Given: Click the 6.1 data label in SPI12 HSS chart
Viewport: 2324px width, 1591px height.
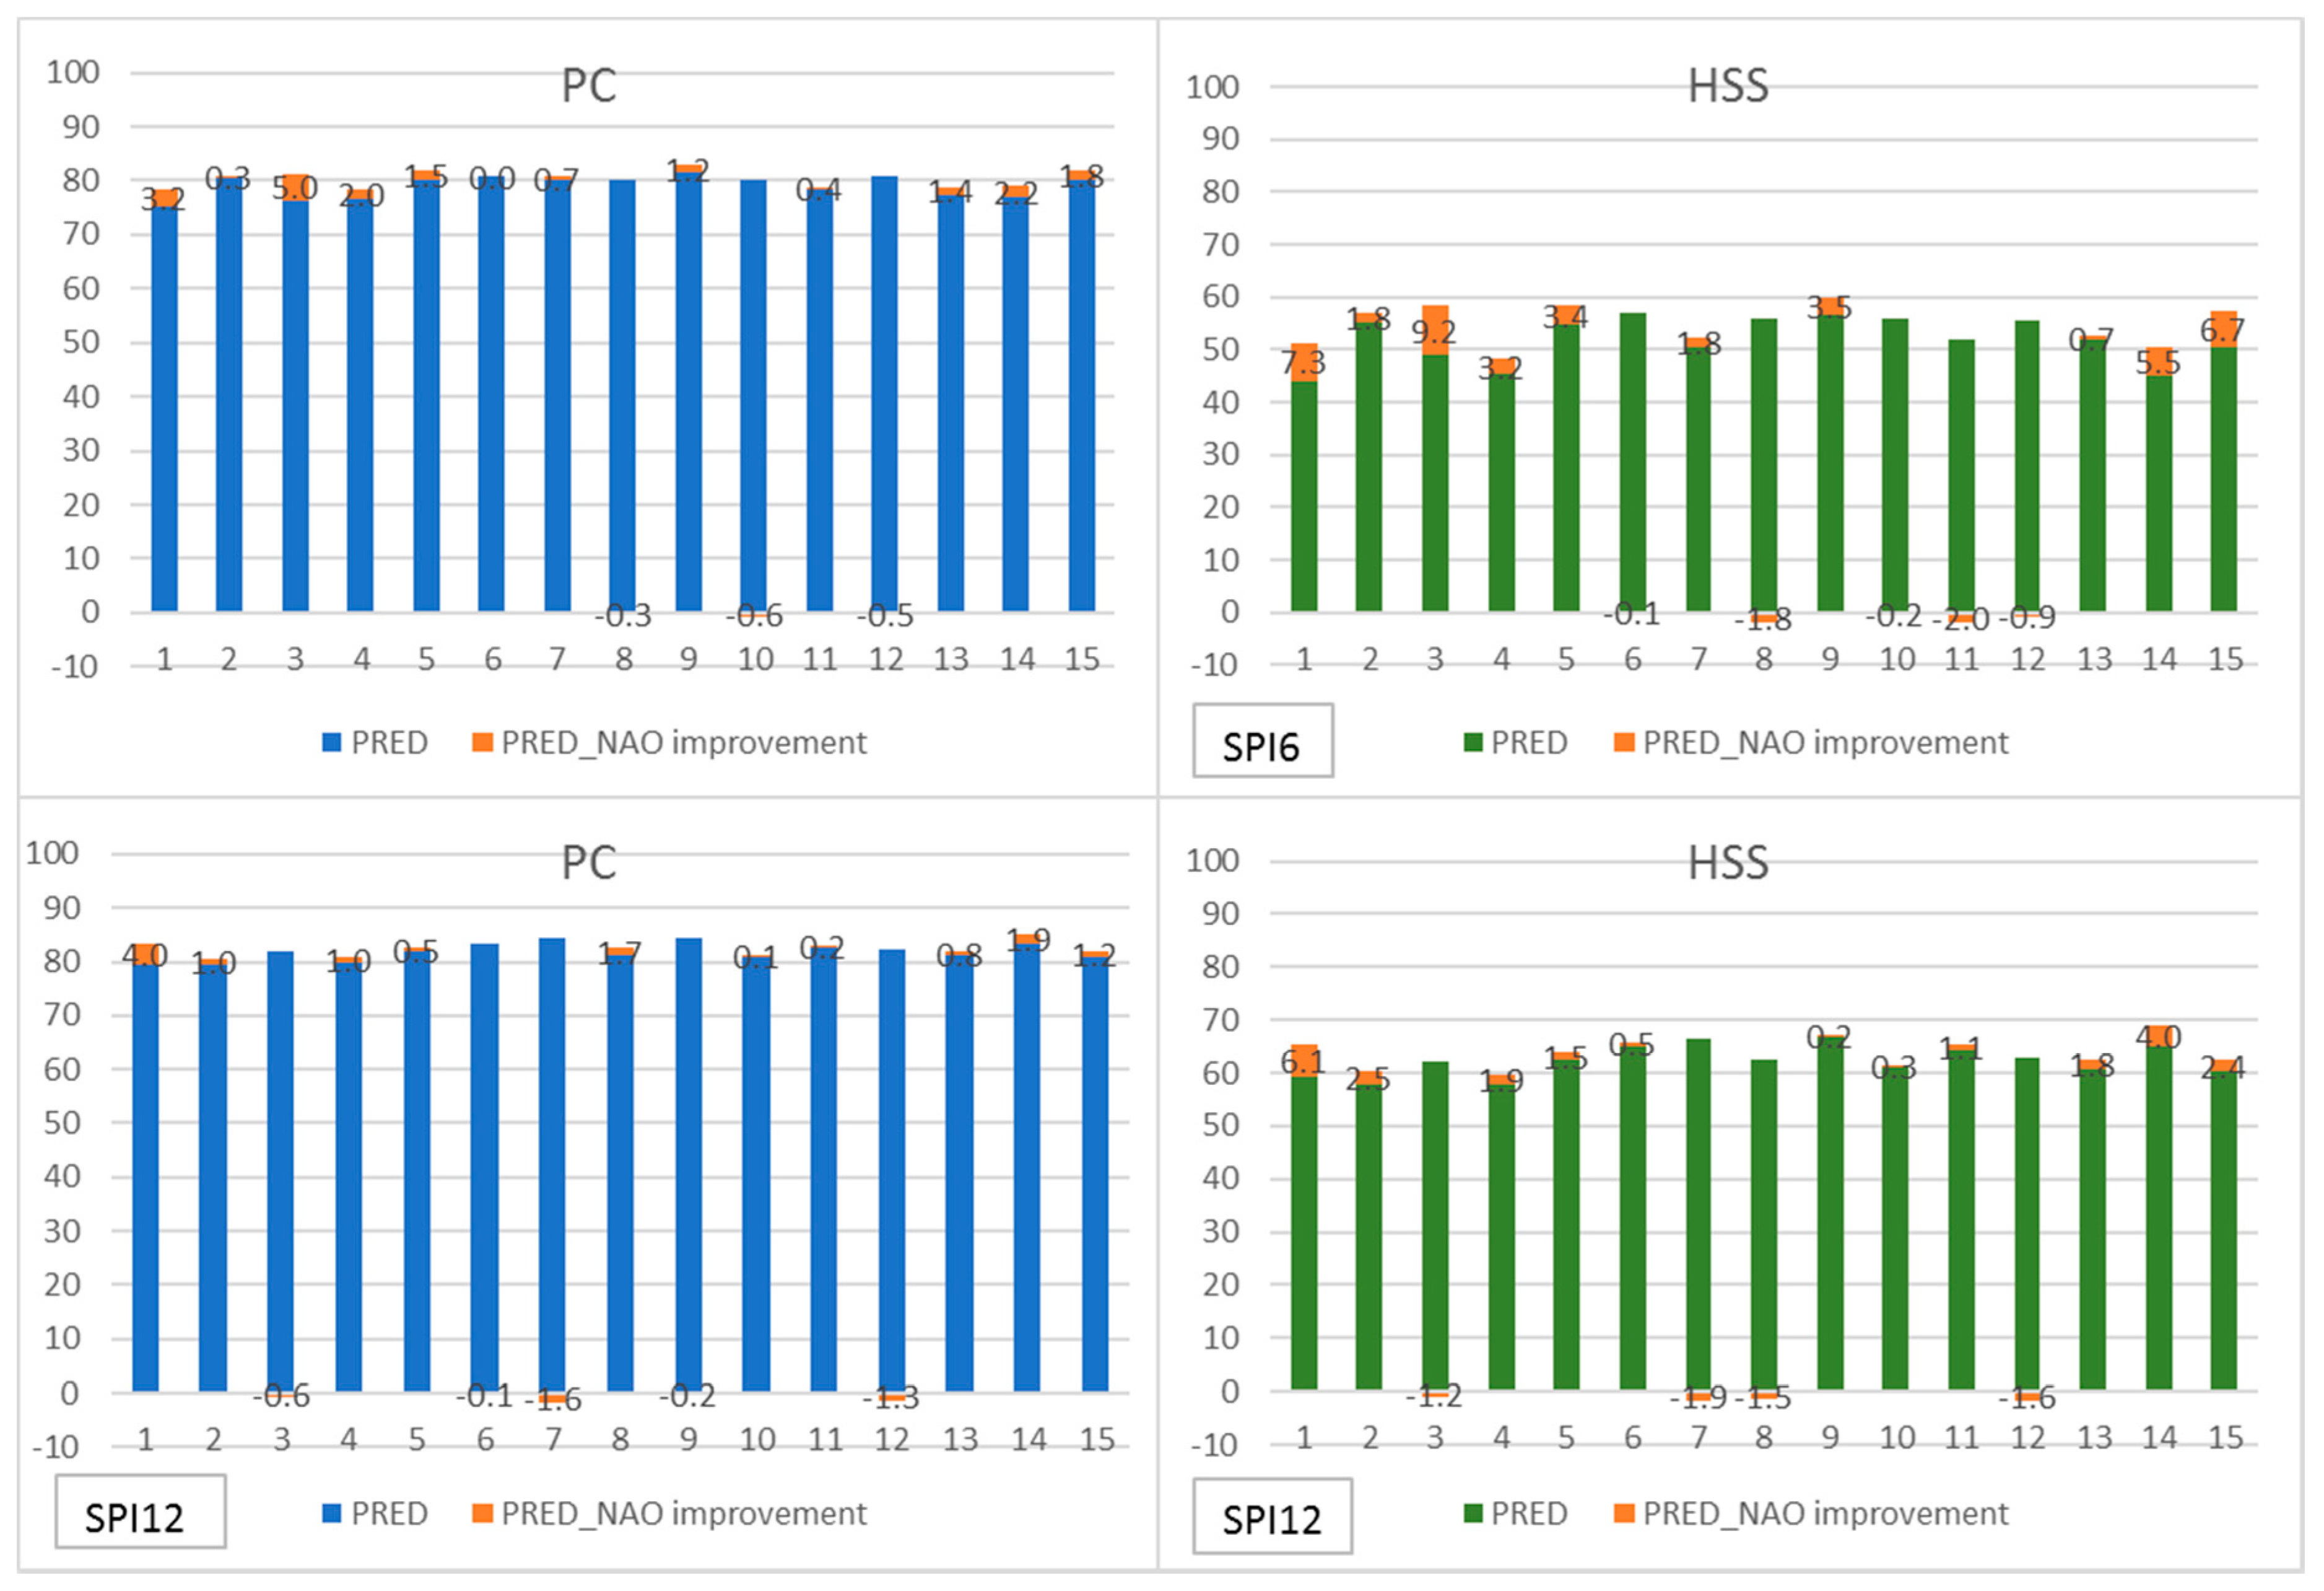Looking at the screenshot, I should [x=1303, y=1062].
